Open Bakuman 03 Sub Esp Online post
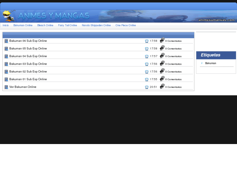 pyautogui.click(x=28, y=64)
